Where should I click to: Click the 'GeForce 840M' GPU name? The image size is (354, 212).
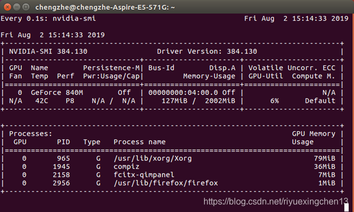[x=57, y=93]
